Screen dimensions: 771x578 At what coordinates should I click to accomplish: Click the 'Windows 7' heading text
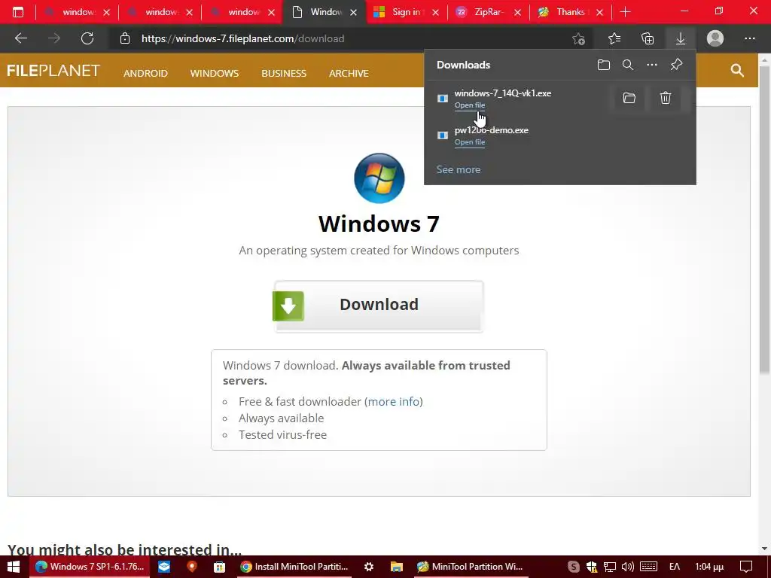click(379, 224)
